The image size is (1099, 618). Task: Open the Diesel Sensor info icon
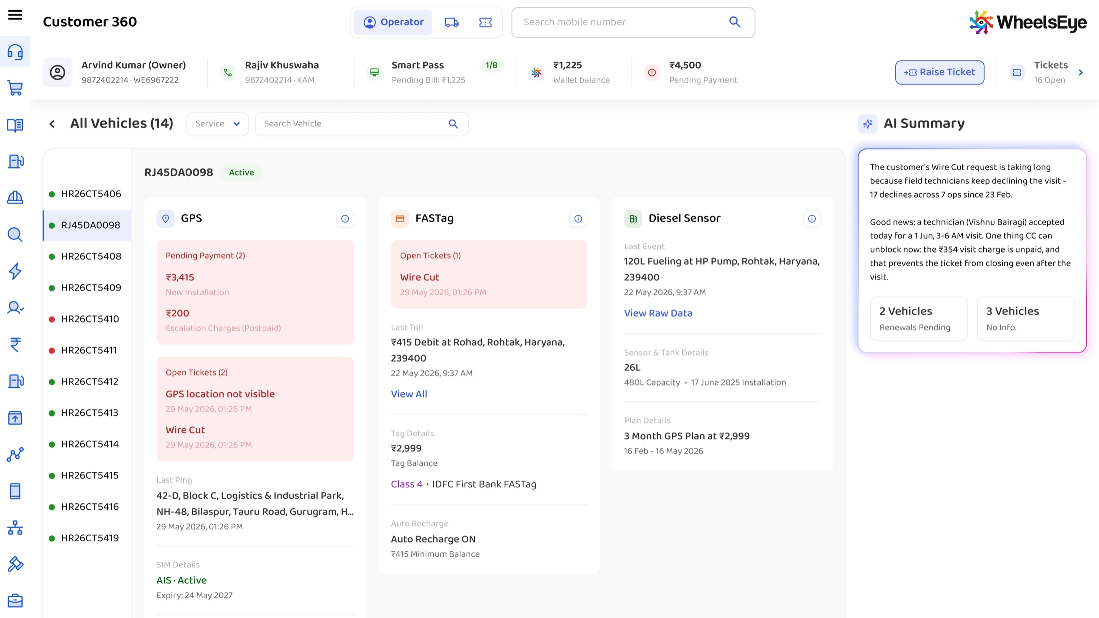812,219
